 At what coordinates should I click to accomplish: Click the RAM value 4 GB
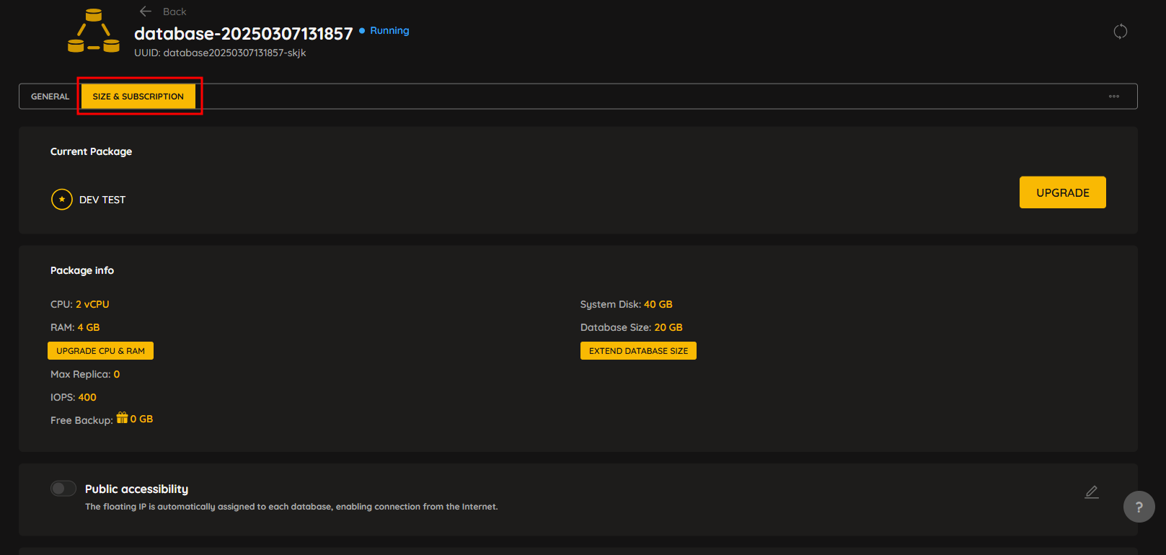click(x=89, y=327)
